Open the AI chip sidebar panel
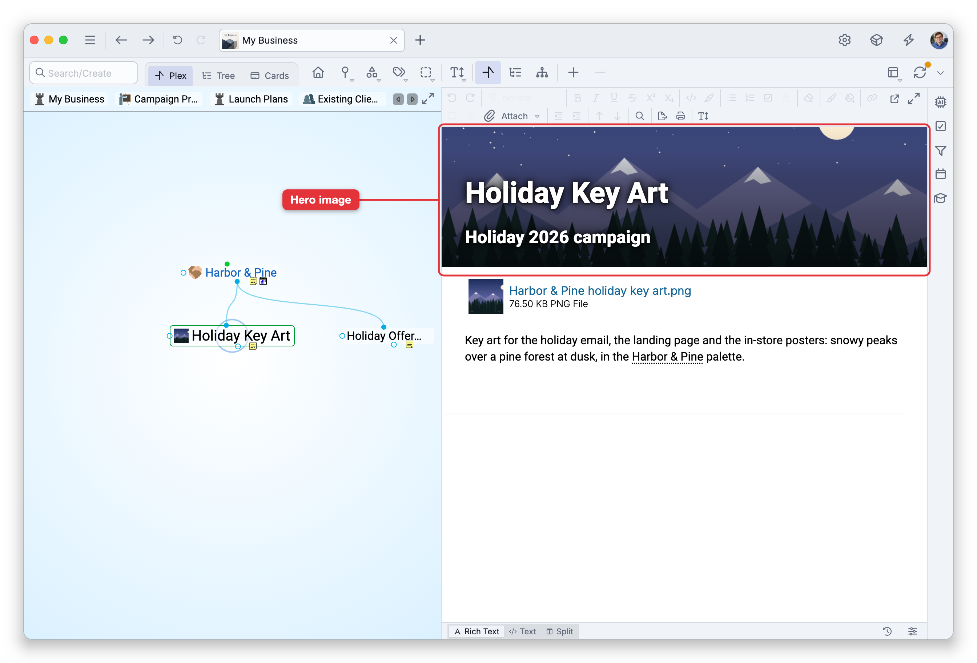Screen dimensions: 977x663 [x=940, y=102]
